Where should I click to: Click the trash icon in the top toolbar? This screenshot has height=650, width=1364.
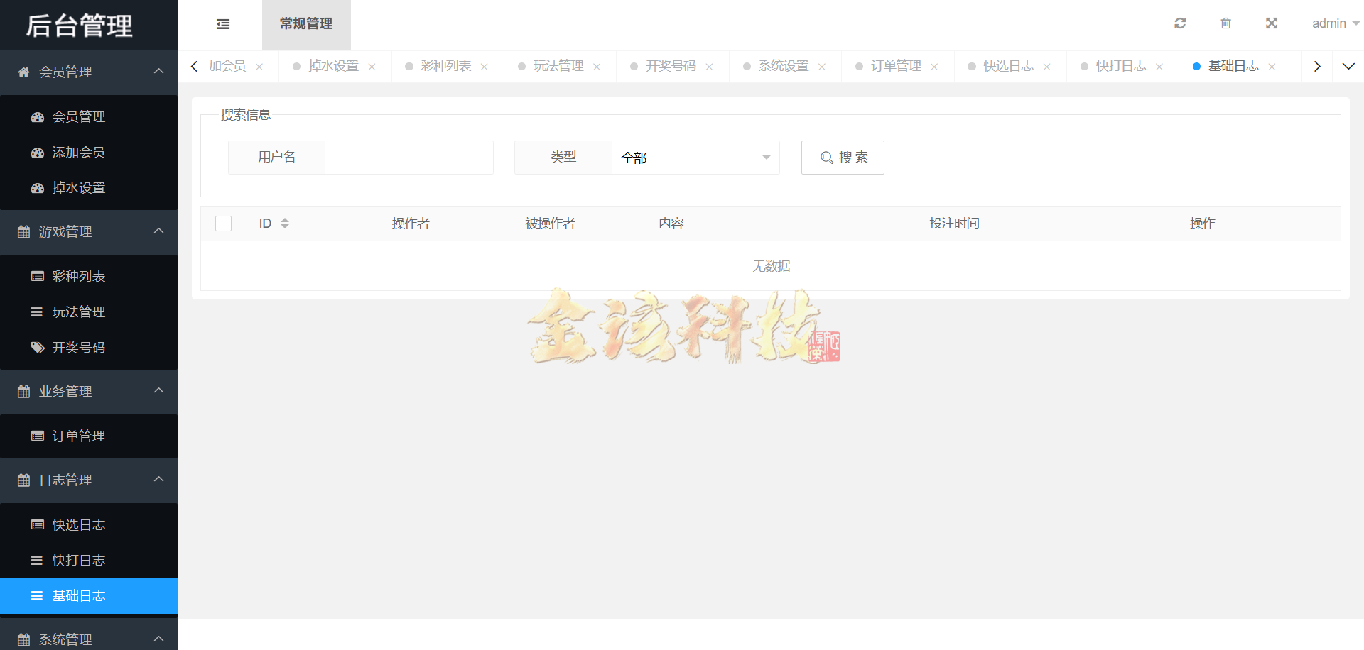coord(1225,23)
